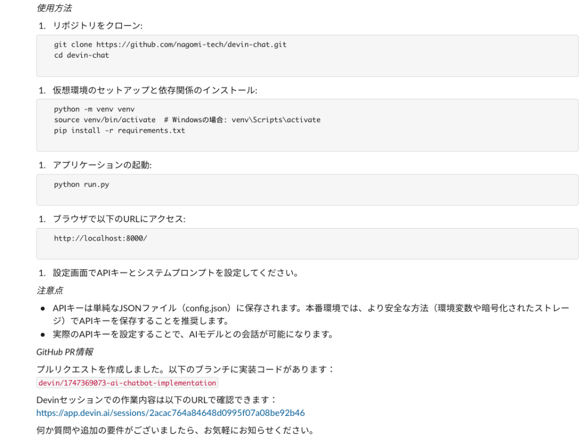Click the '仮想環境のセットアップ' step text

(x=154, y=90)
